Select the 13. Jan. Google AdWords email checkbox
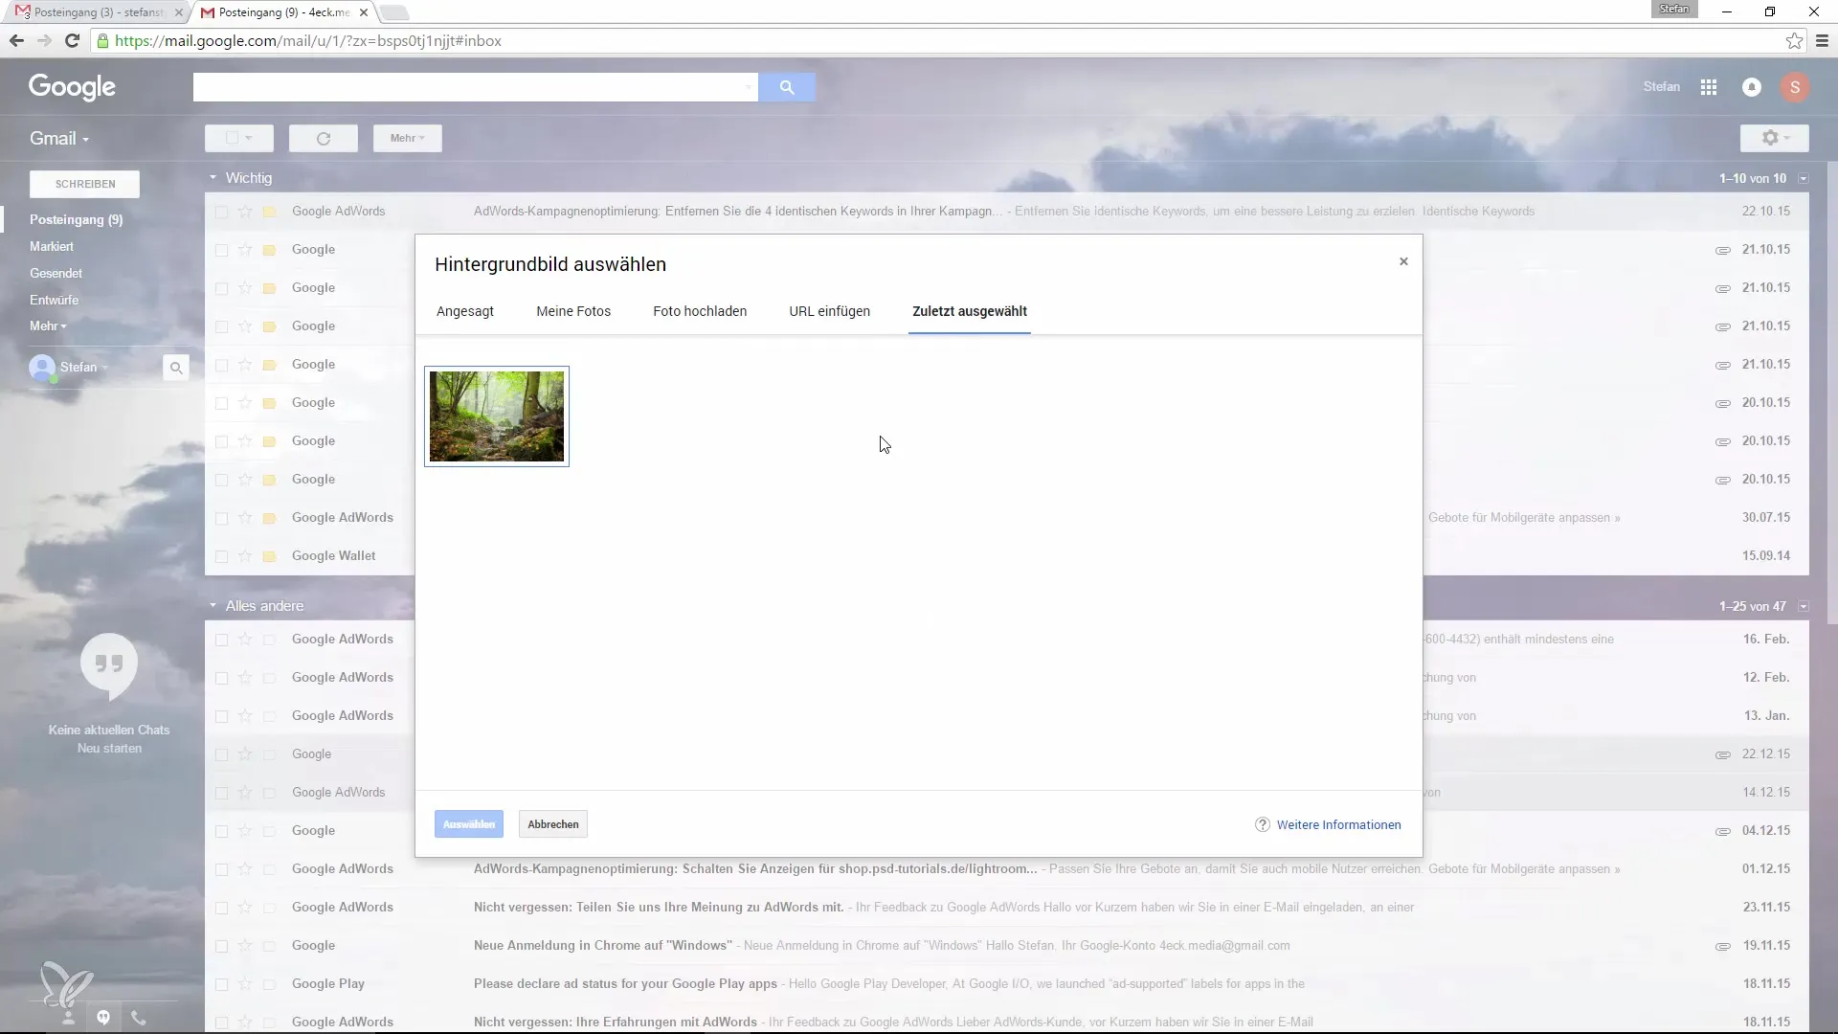 [221, 716]
